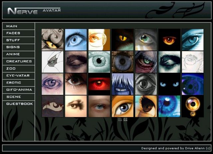Select the yellow cat eye on black avatar
Image resolution: width=213 pixels, height=154 pixels.
pyautogui.click(x=123, y=40)
